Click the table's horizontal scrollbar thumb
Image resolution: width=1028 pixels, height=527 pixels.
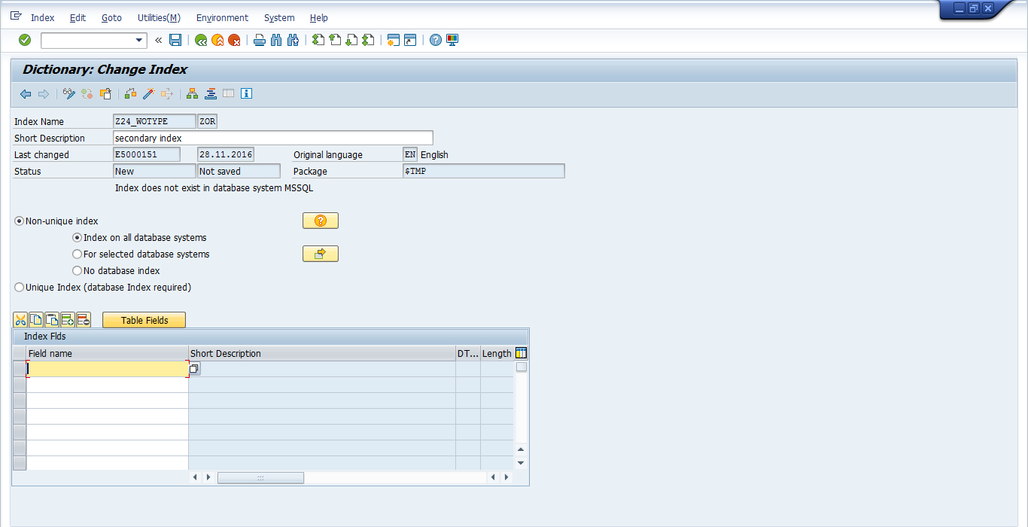260,477
